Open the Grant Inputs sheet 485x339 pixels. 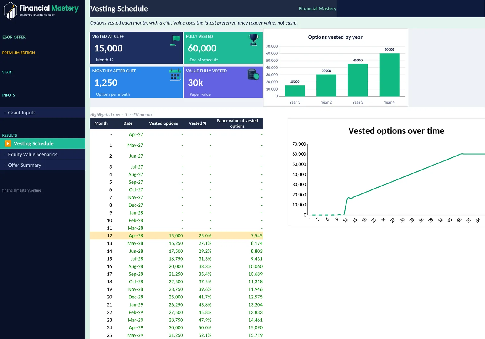tap(42, 113)
